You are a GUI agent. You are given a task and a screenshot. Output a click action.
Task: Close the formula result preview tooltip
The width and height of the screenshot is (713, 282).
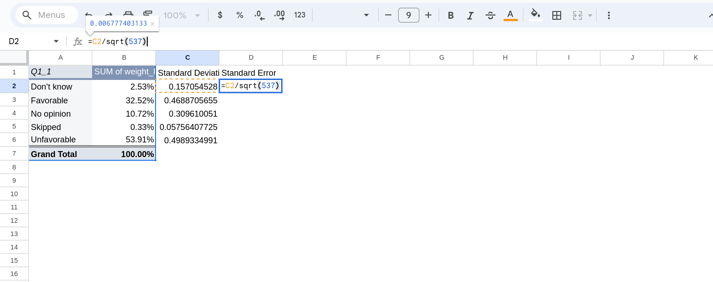point(152,23)
